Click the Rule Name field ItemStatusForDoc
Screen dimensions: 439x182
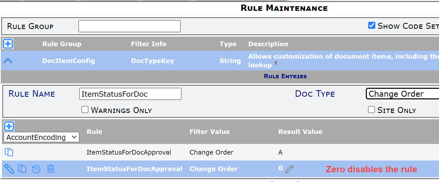[130, 94]
